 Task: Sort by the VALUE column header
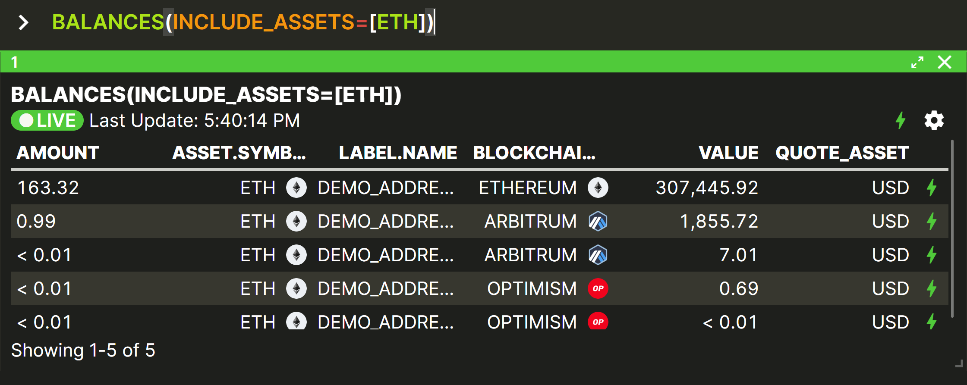728,153
